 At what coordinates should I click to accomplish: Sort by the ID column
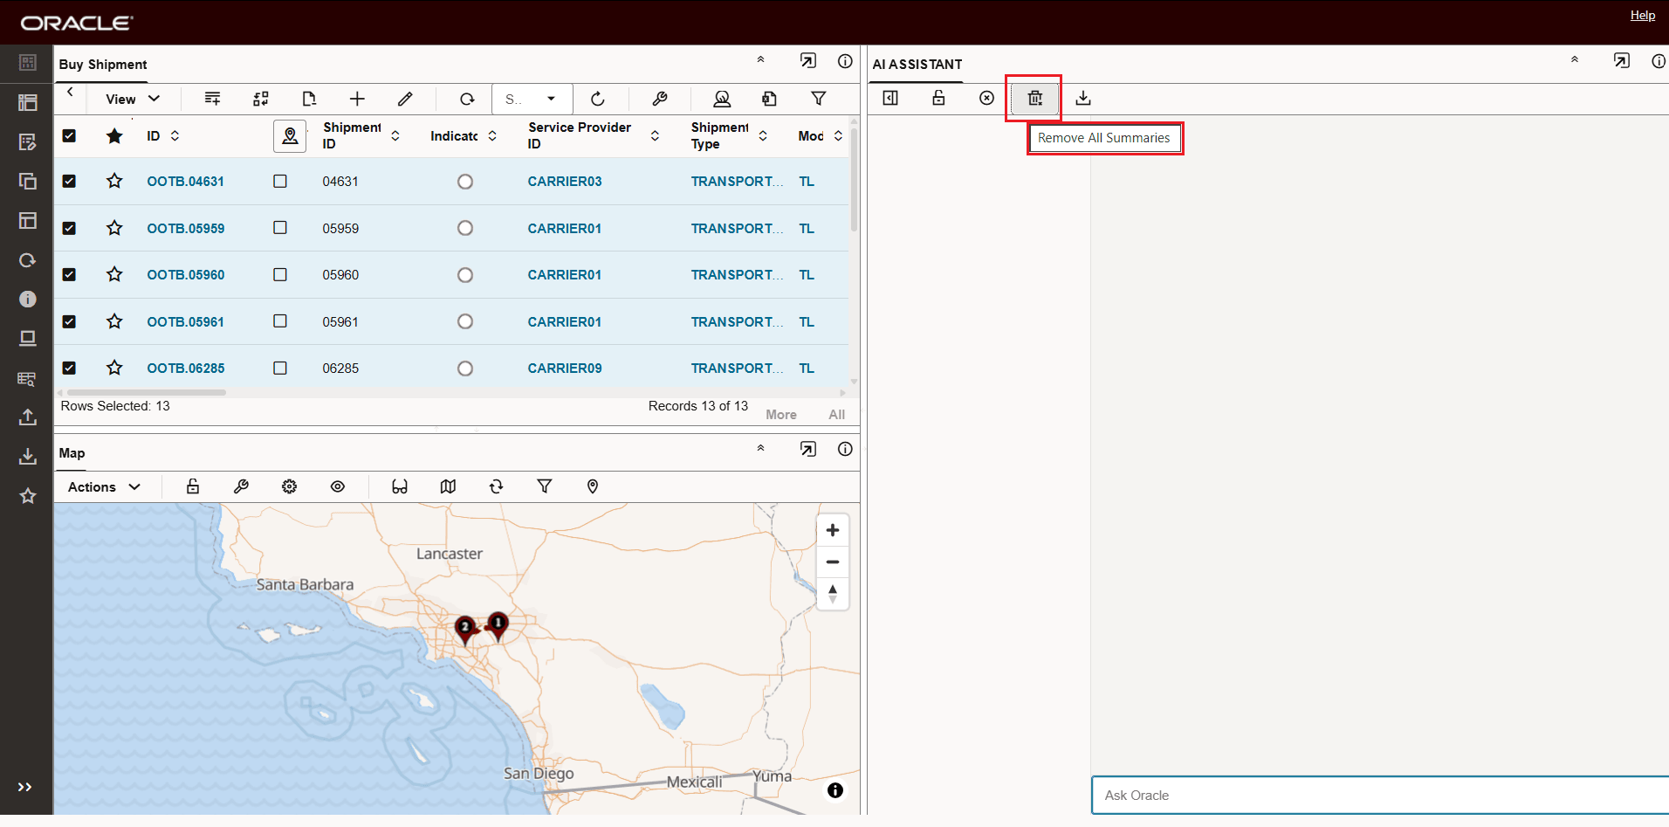coord(175,135)
